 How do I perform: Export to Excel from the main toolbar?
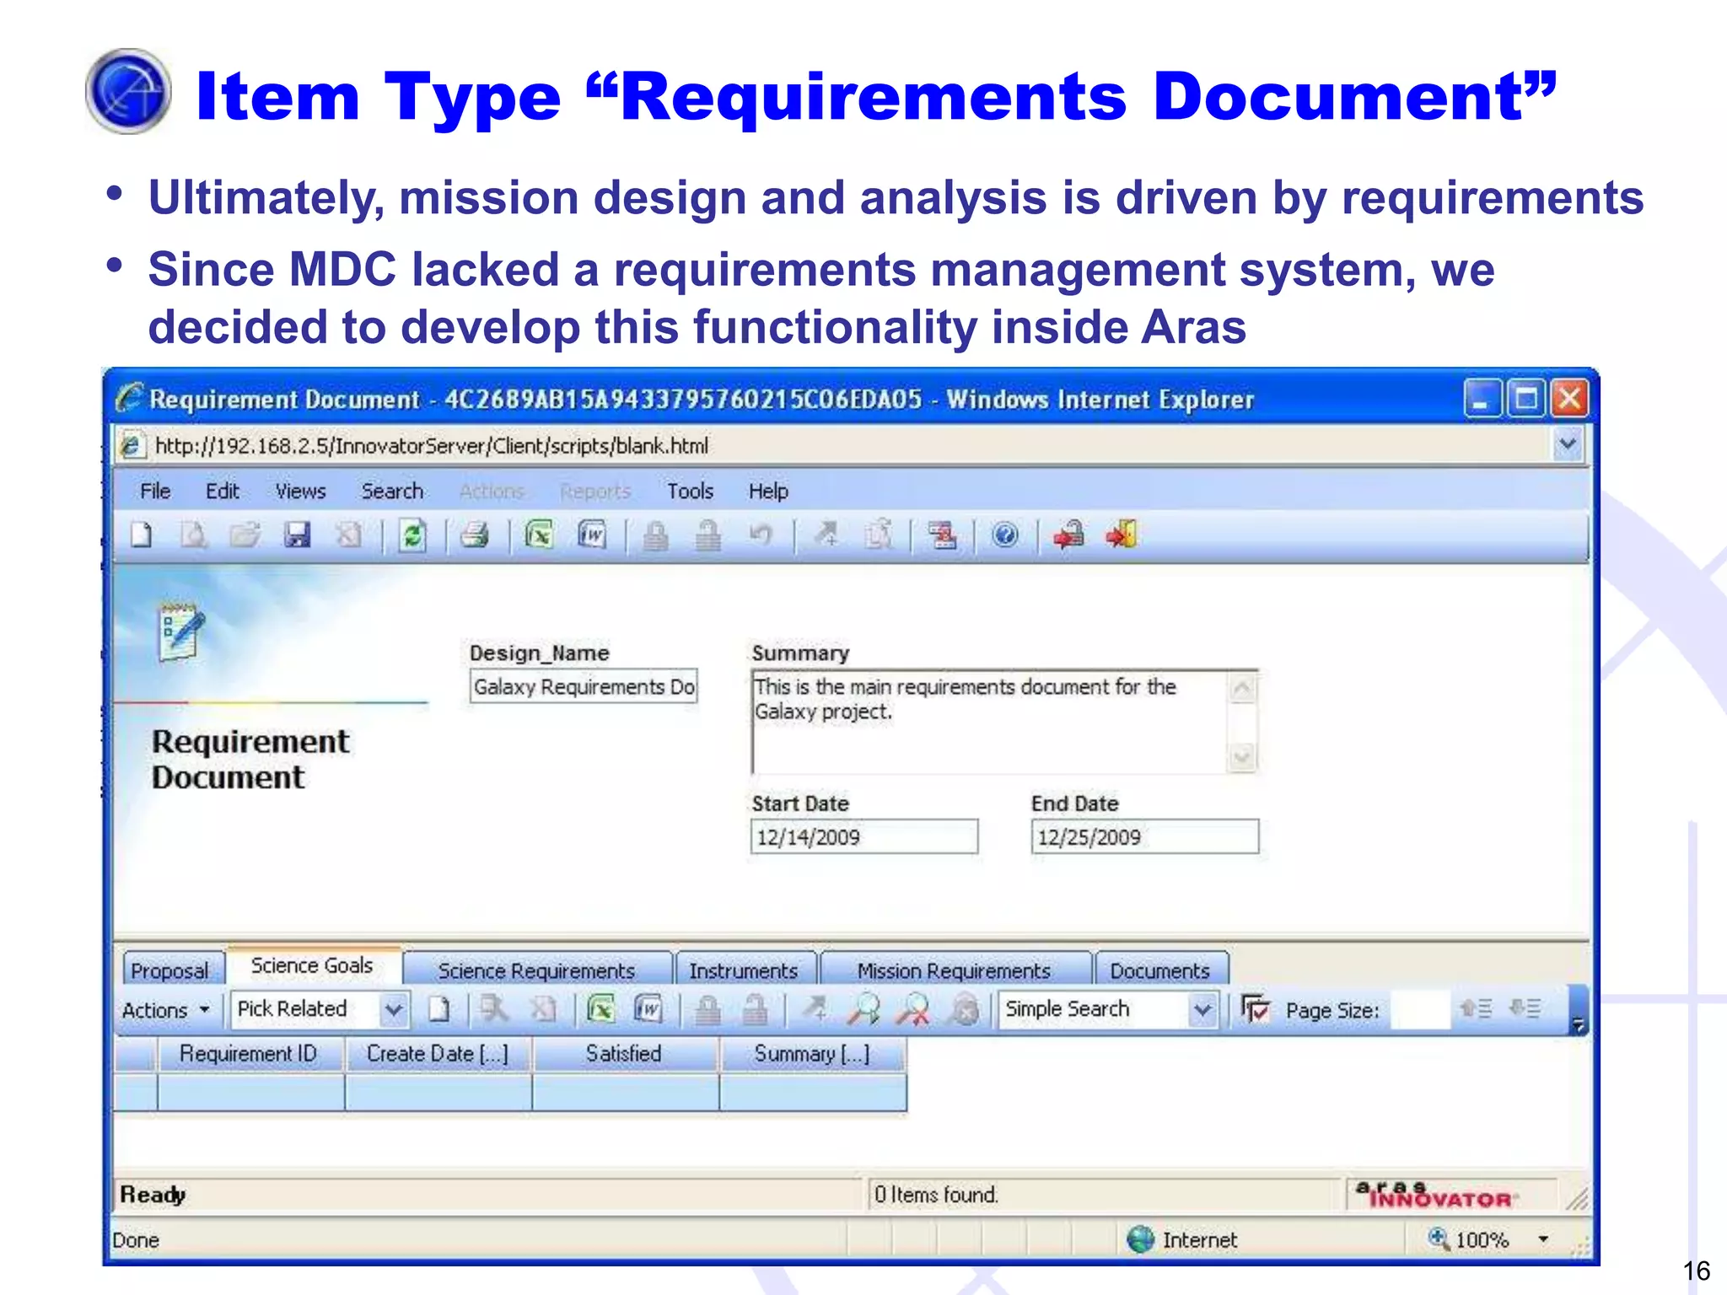540,535
